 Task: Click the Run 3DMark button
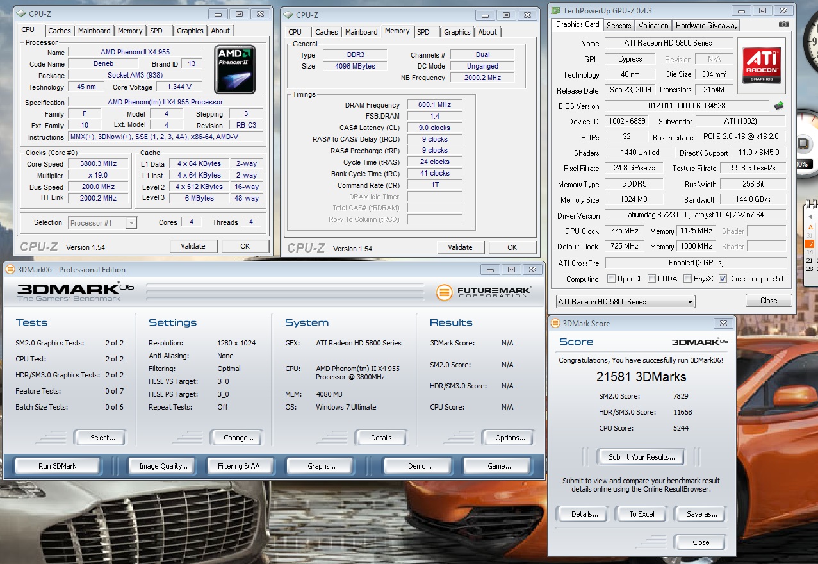[x=57, y=466]
